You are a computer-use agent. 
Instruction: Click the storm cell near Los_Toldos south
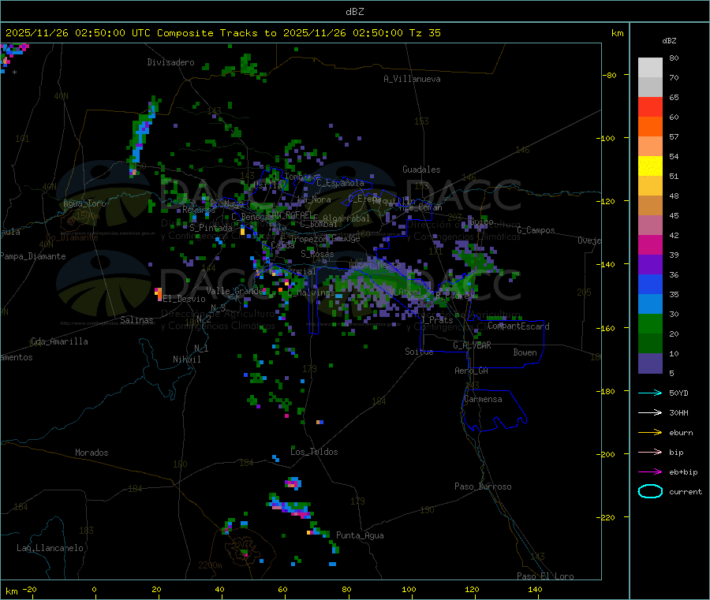pos(293,483)
